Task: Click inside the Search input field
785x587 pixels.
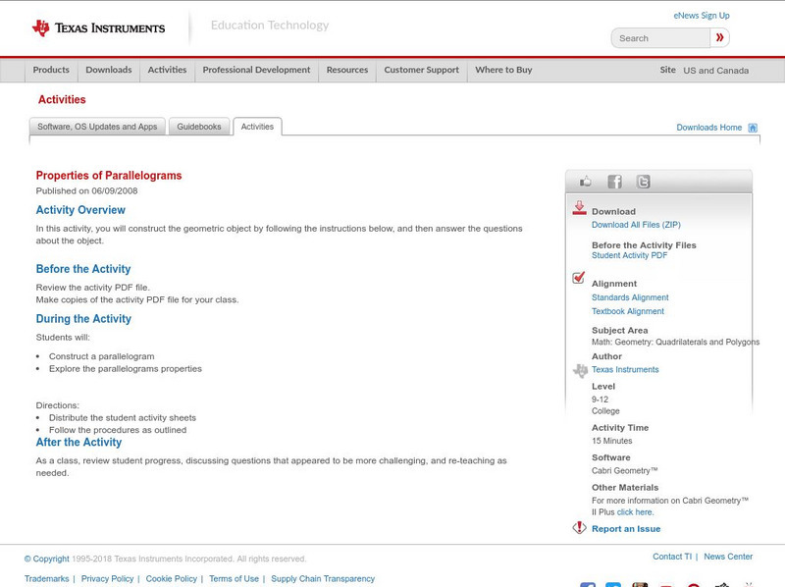Action: pos(660,38)
